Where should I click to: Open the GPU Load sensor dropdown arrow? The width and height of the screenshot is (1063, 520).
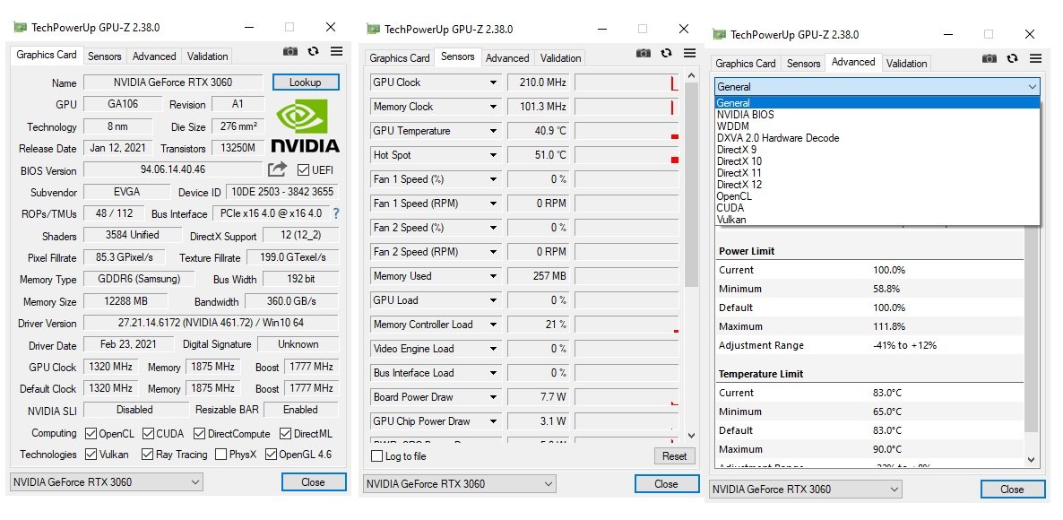(x=494, y=300)
